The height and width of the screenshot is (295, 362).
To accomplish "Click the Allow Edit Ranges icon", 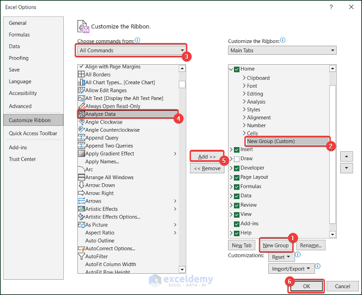I will click(81, 90).
